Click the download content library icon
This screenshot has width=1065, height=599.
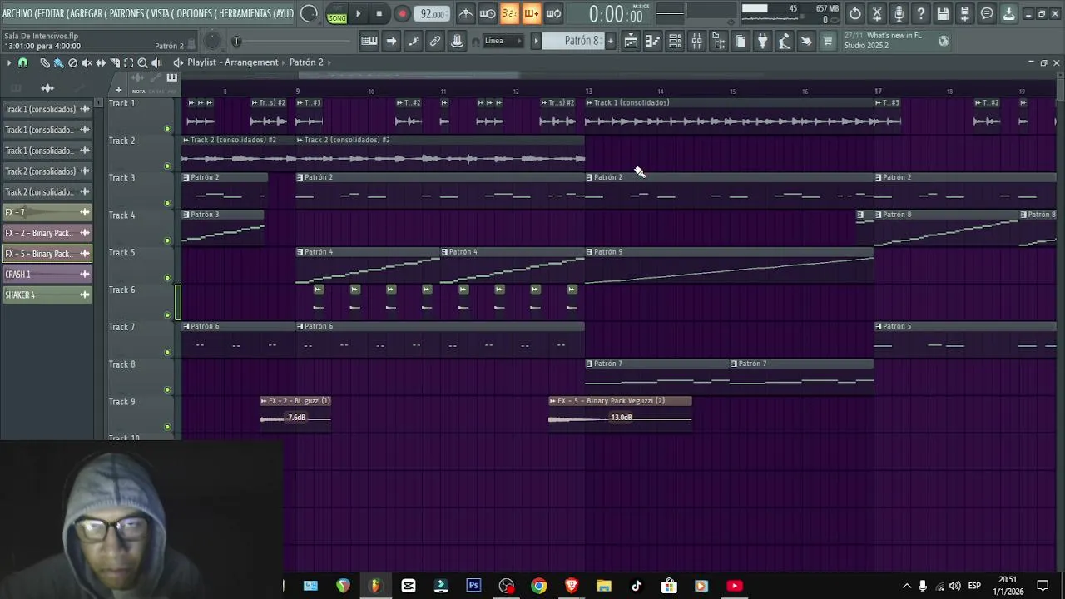(1008, 14)
